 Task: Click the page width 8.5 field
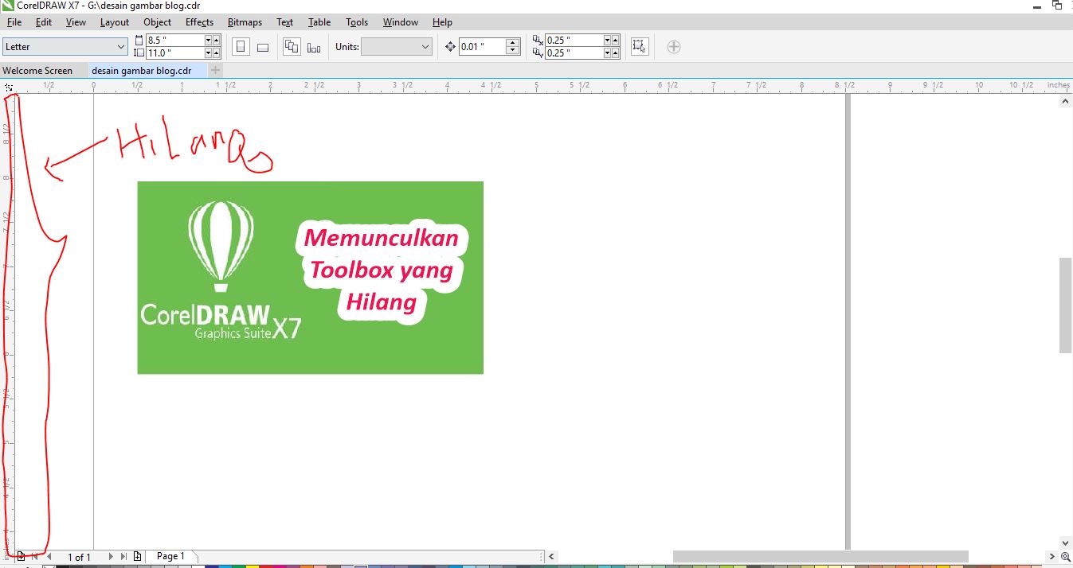175,40
